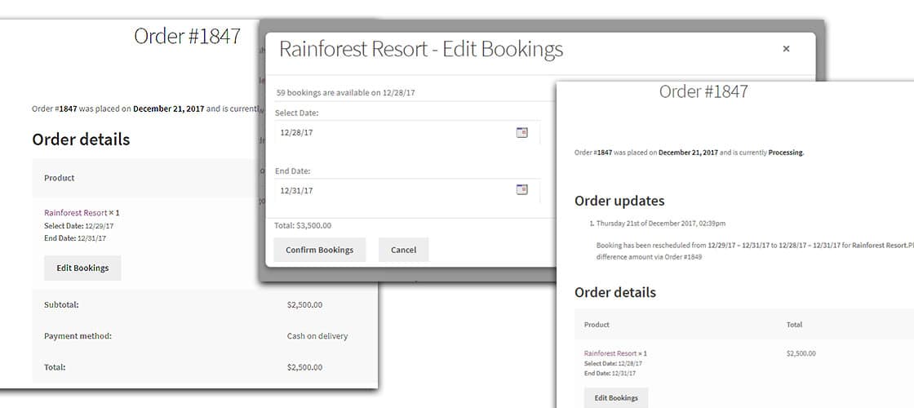Click the 'Order details' heading in left panel

[81, 140]
